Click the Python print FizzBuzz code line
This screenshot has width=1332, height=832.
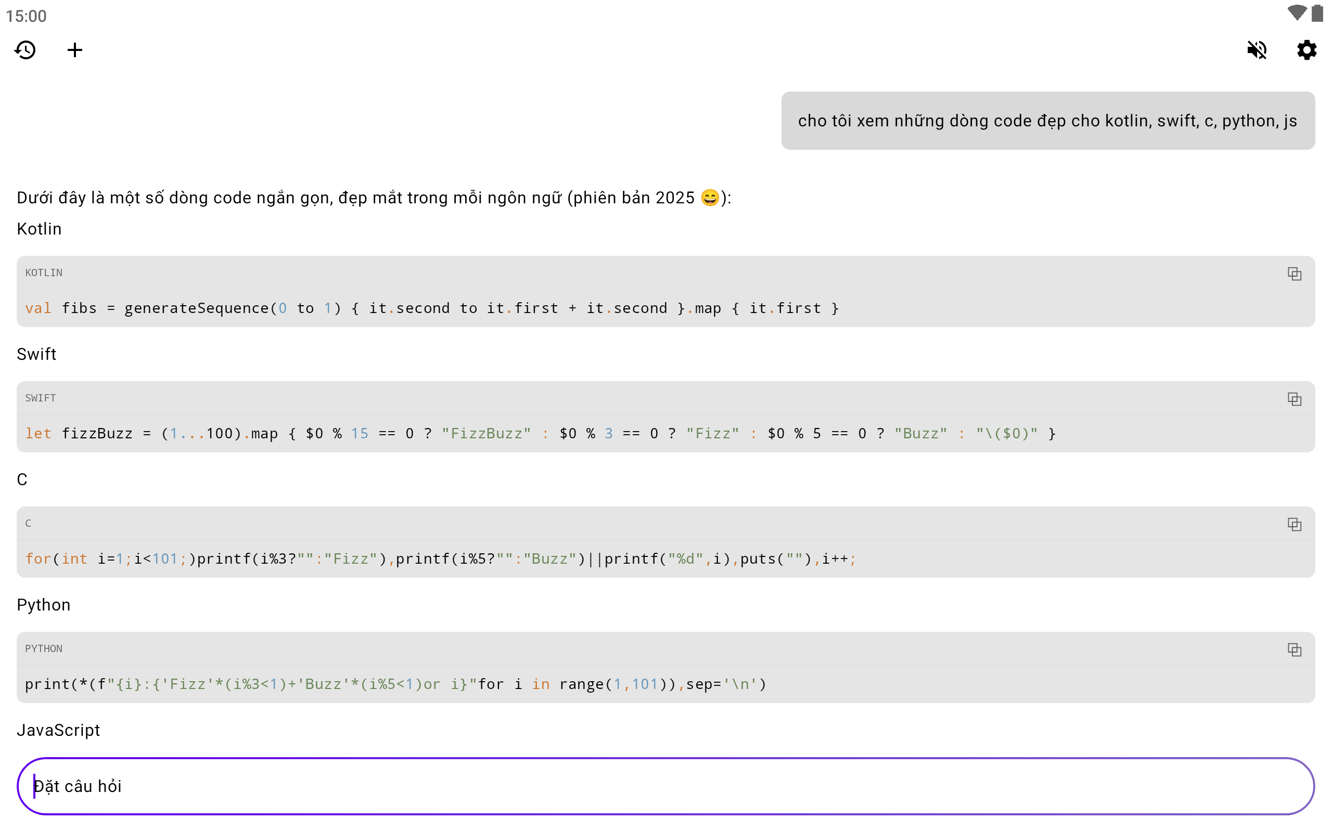point(395,684)
